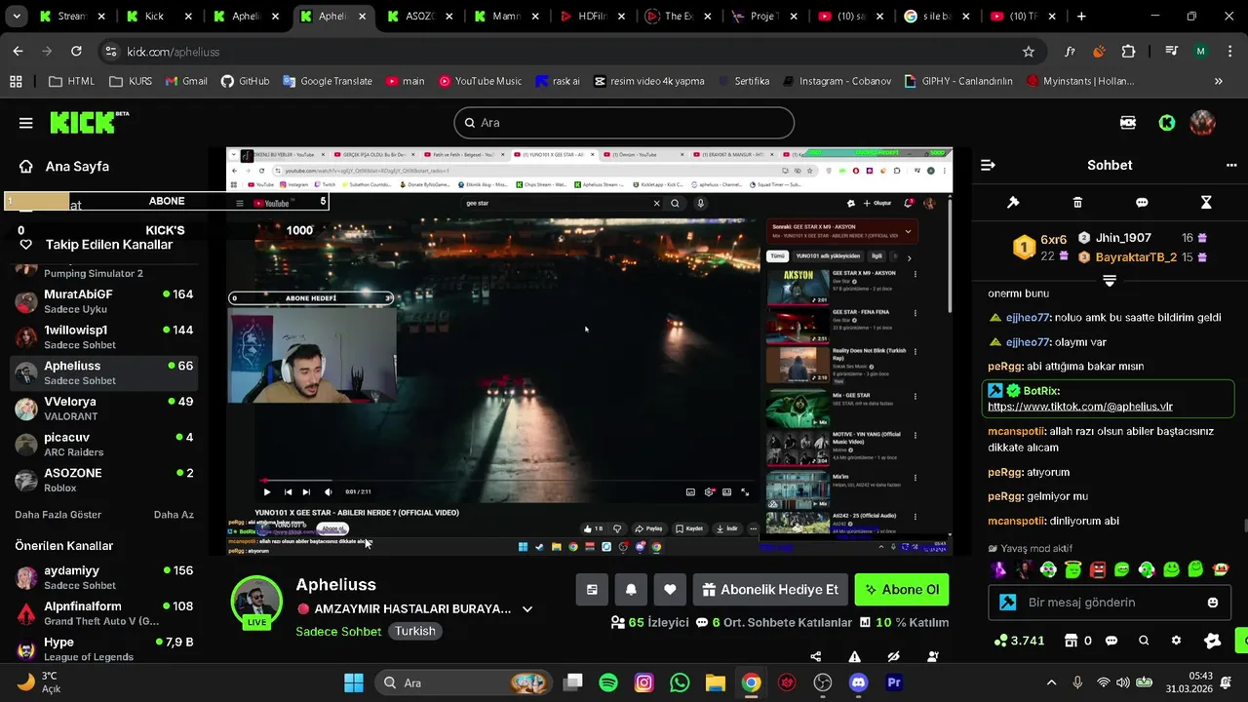Open chat settings gear
1248x702 pixels.
[x=1176, y=641]
